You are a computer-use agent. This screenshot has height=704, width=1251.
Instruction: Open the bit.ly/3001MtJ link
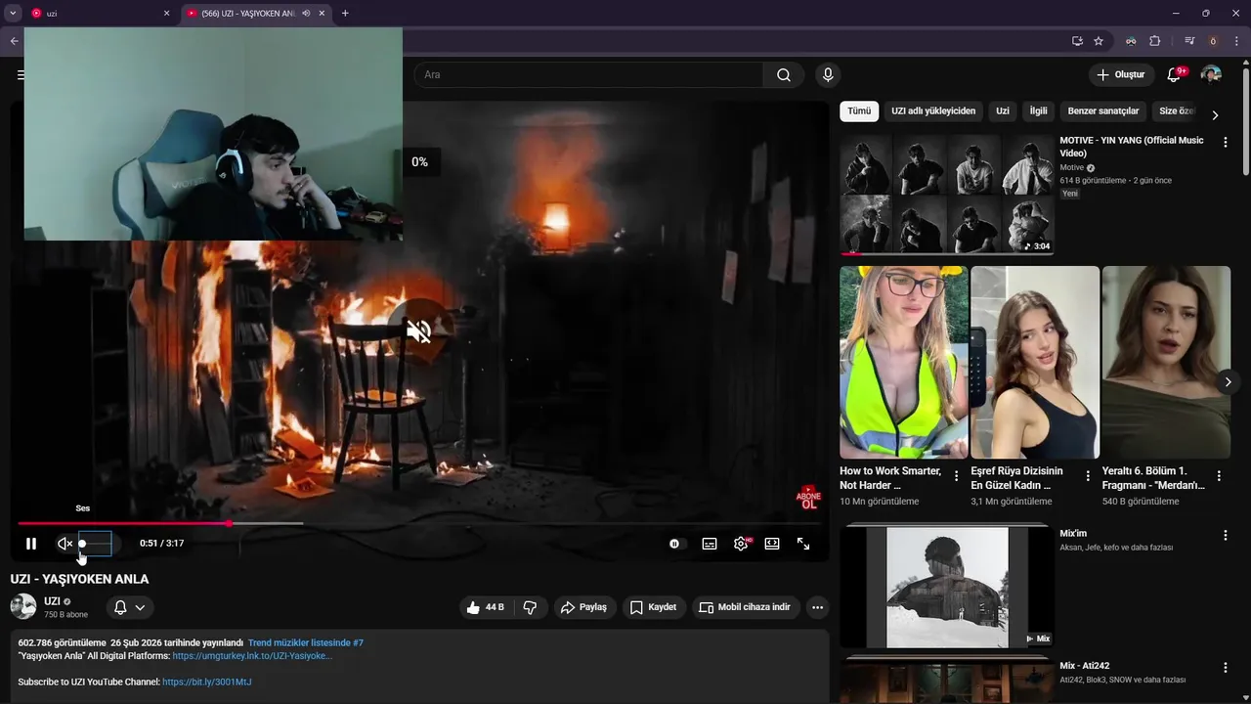tap(207, 682)
